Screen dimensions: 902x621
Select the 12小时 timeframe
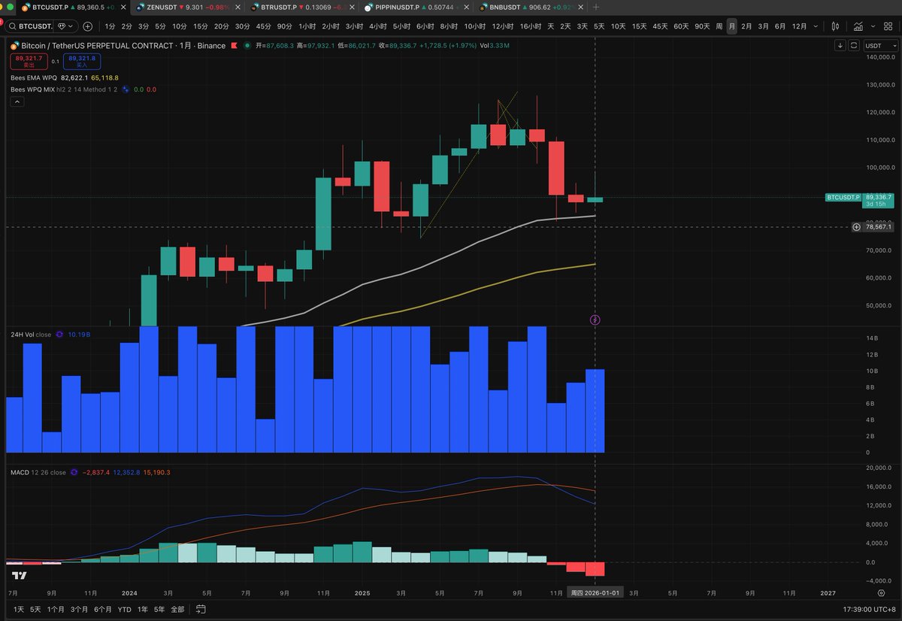pyautogui.click(x=501, y=26)
